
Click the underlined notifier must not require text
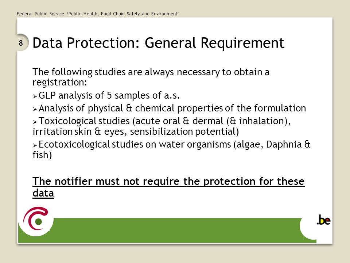(x=168, y=181)
